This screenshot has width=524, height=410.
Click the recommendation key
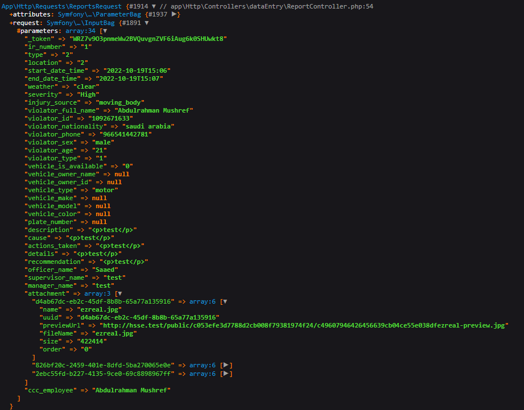(x=55, y=262)
